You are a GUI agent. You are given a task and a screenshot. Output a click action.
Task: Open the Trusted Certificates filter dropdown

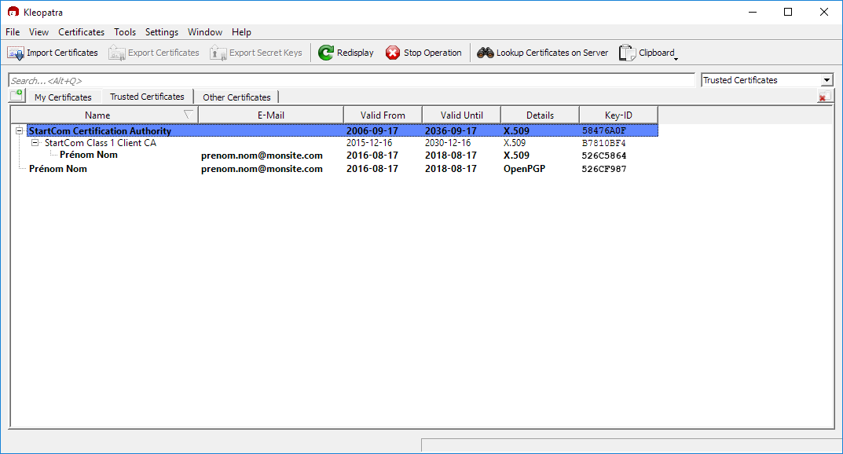pyautogui.click(x=827, y=80)
